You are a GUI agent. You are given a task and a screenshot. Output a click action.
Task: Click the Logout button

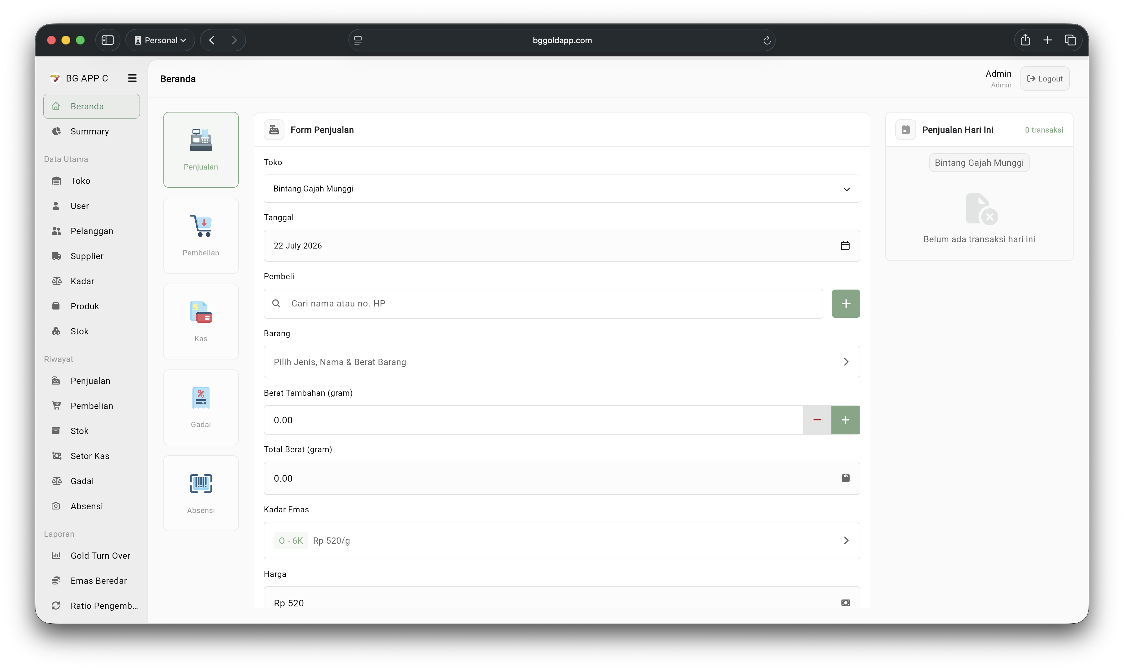1044,79
